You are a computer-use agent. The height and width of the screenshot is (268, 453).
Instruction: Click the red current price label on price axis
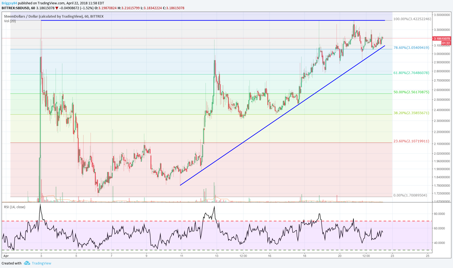click(x=442, y=38)
